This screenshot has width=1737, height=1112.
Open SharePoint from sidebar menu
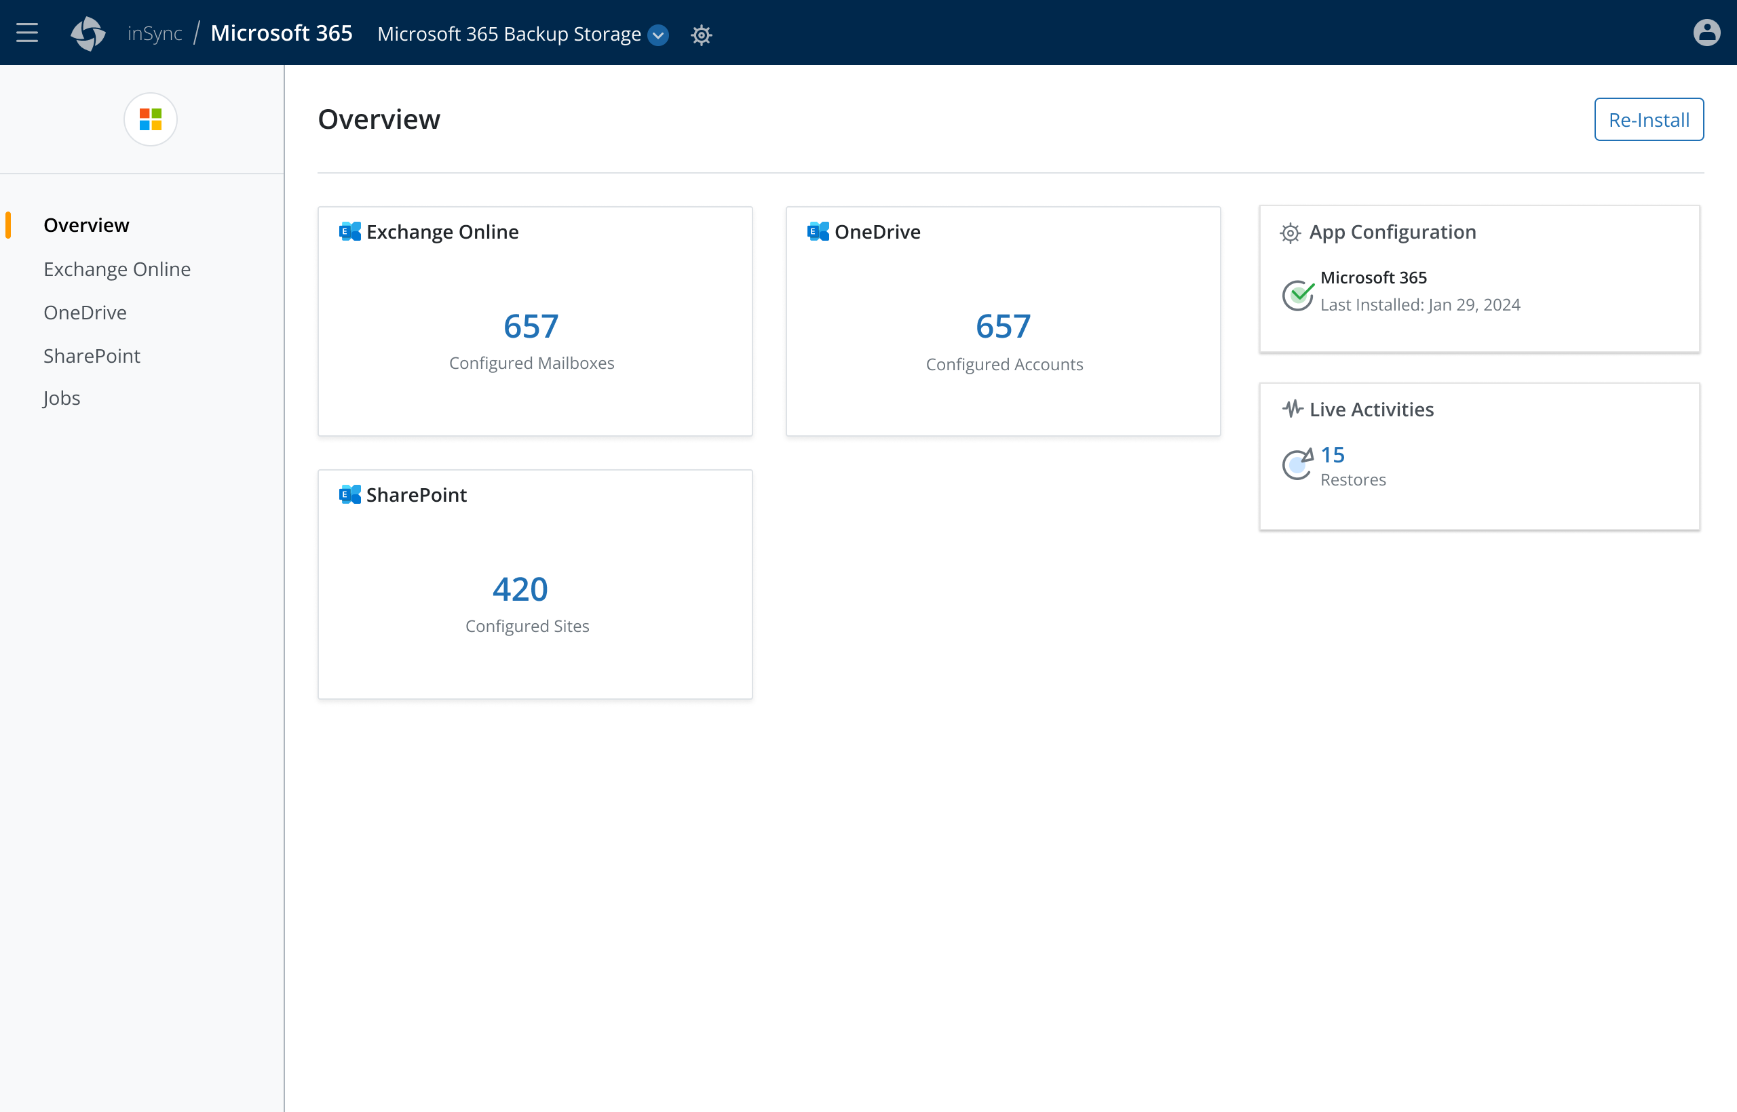(92, 356)
